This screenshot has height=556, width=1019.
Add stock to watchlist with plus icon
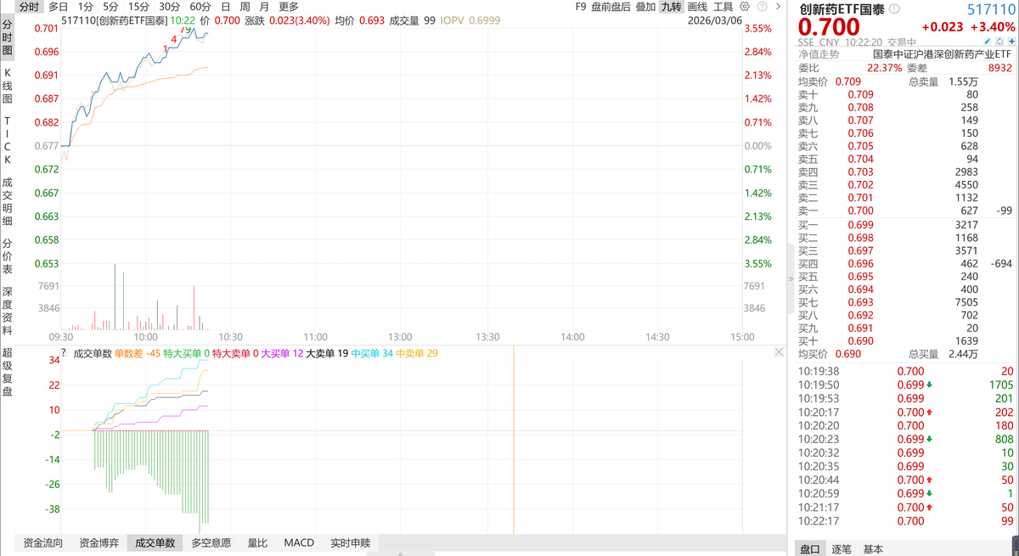click(1011, 42)
